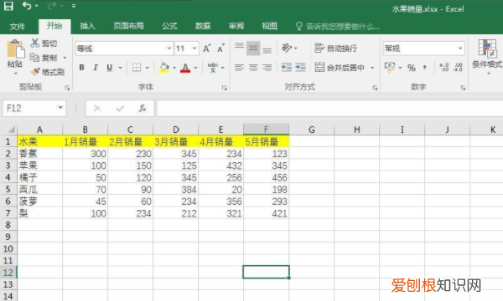Image resolution: width=503 pixels, height=301 pixels.
Task: Click the Save icon in the title bar
Action: 8,6
